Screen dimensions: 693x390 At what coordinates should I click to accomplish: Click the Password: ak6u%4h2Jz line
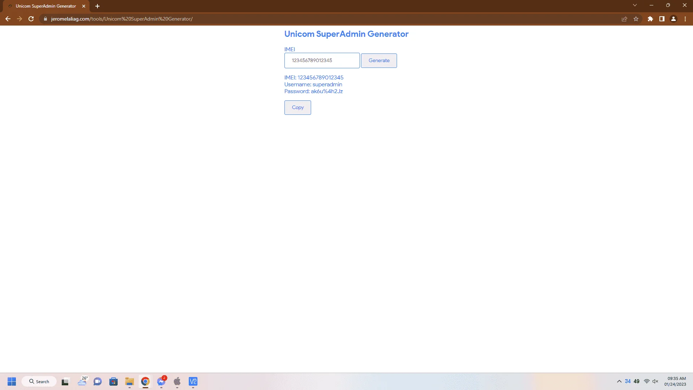pyautogui.click(x=313, y=91)
